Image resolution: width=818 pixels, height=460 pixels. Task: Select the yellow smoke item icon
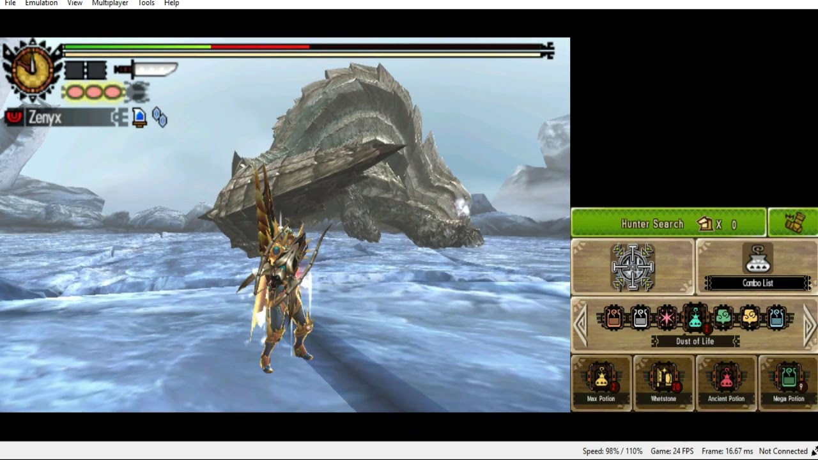(x=750, y=318)
